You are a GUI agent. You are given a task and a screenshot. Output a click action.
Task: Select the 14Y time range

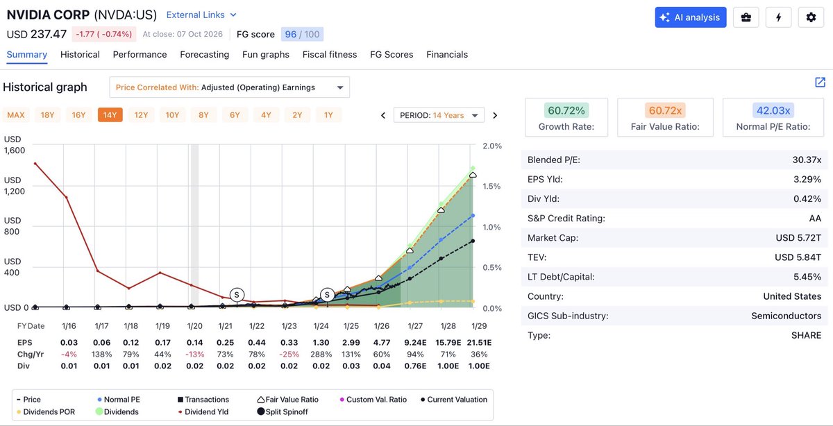click(110, 115)
